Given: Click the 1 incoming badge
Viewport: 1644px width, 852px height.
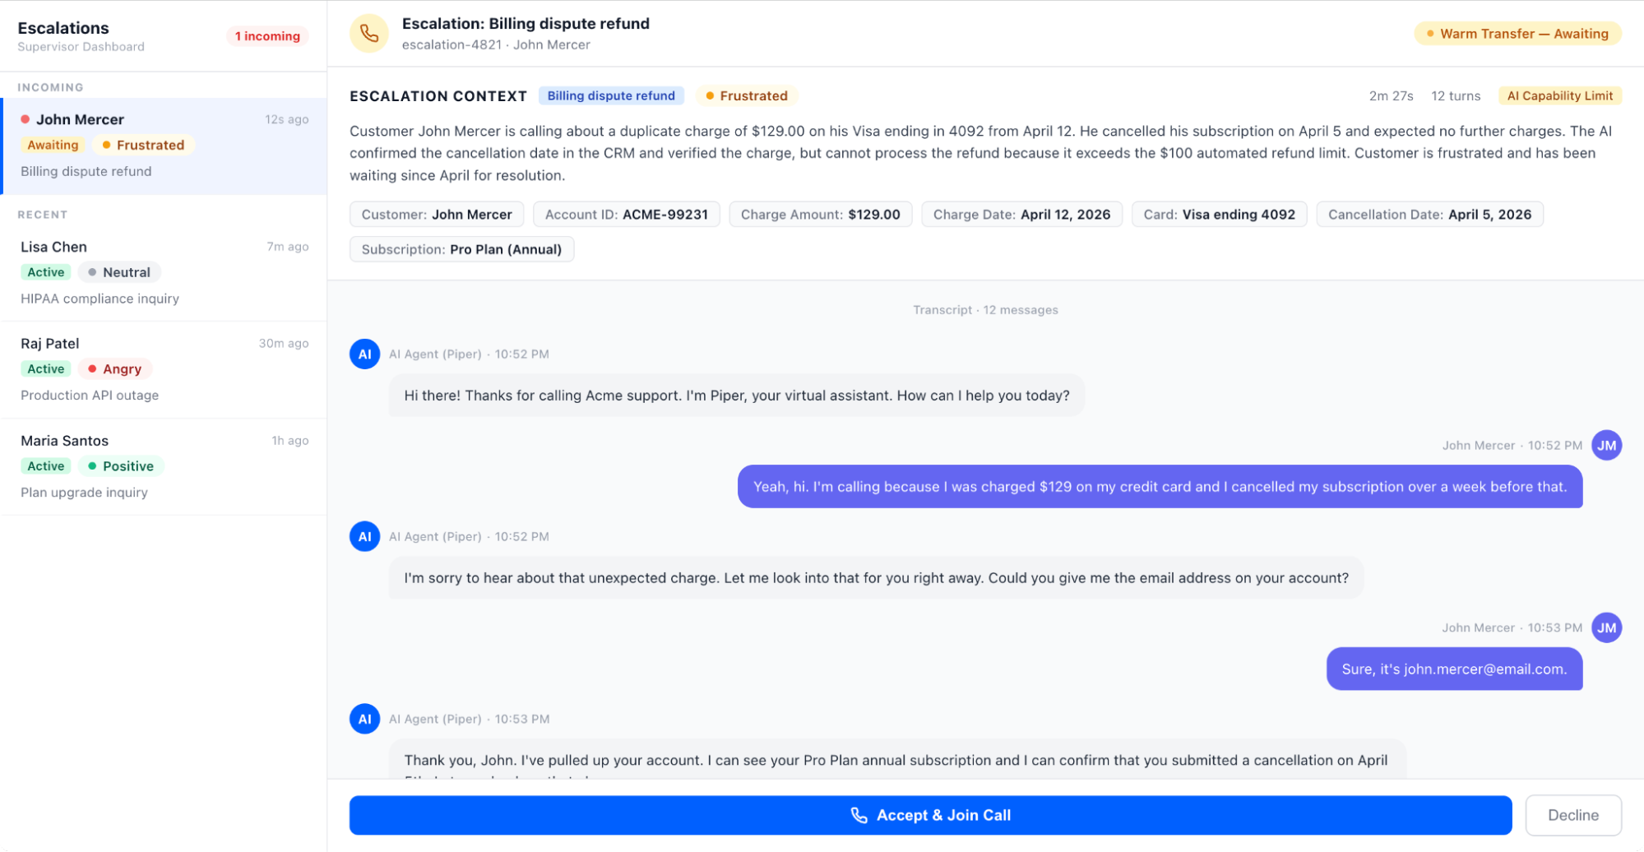Looking at the screenshot, I should (x=267, y=36).
